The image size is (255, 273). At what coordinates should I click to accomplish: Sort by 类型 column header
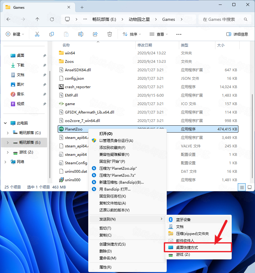[197, 45]
